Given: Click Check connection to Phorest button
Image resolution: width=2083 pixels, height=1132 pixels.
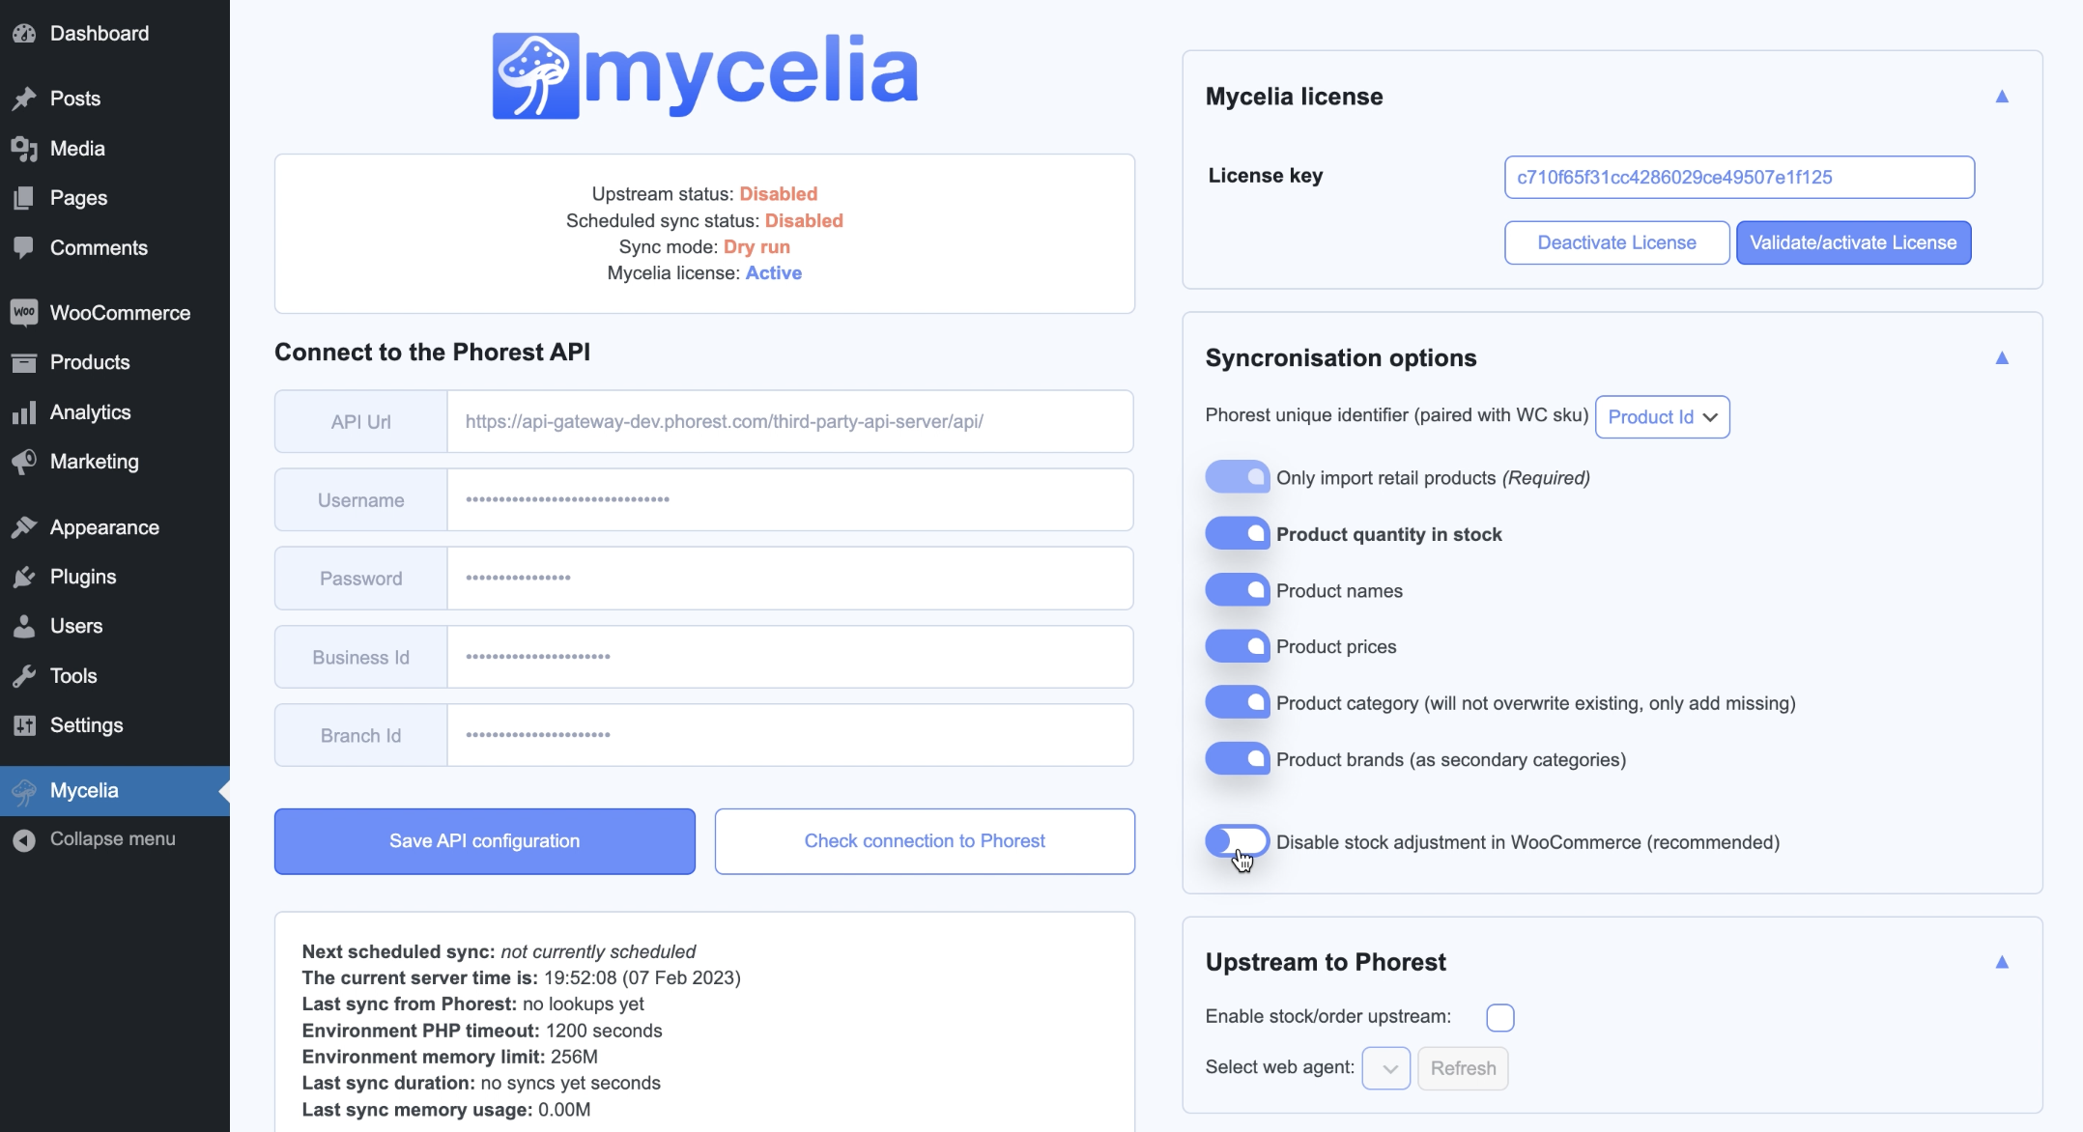Looking at the screenshot, I should click(925, 841).
